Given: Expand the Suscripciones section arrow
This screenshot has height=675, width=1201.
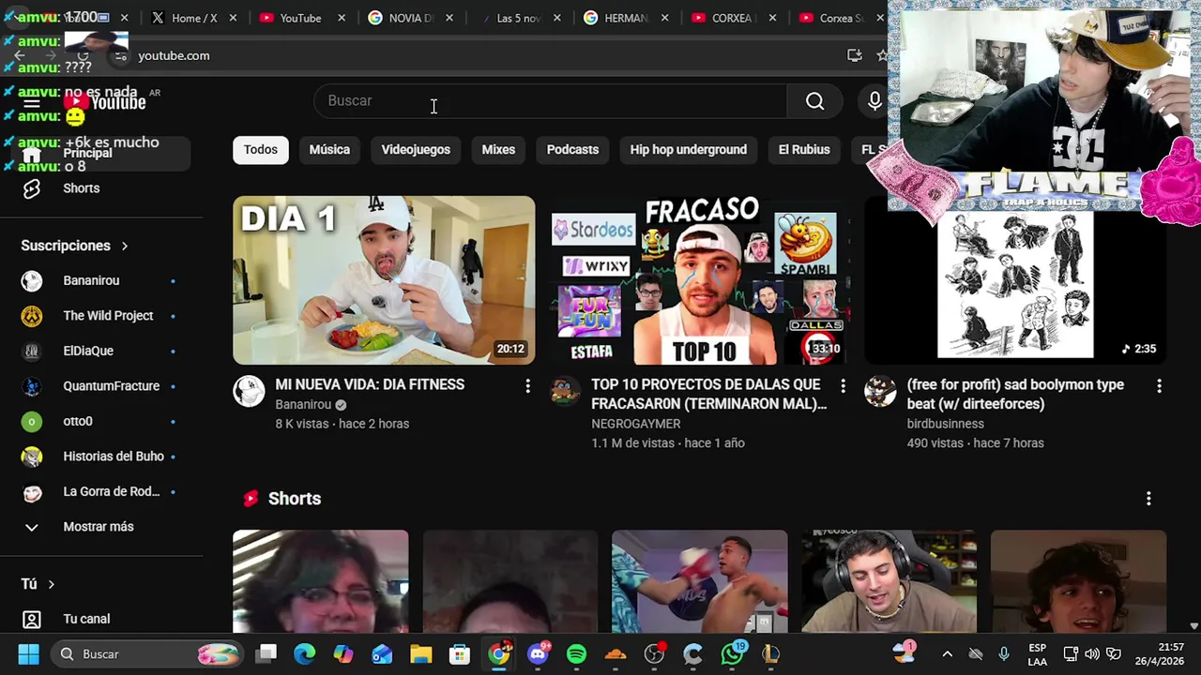Looking at the screenshot, I should (x=124, y=246).
